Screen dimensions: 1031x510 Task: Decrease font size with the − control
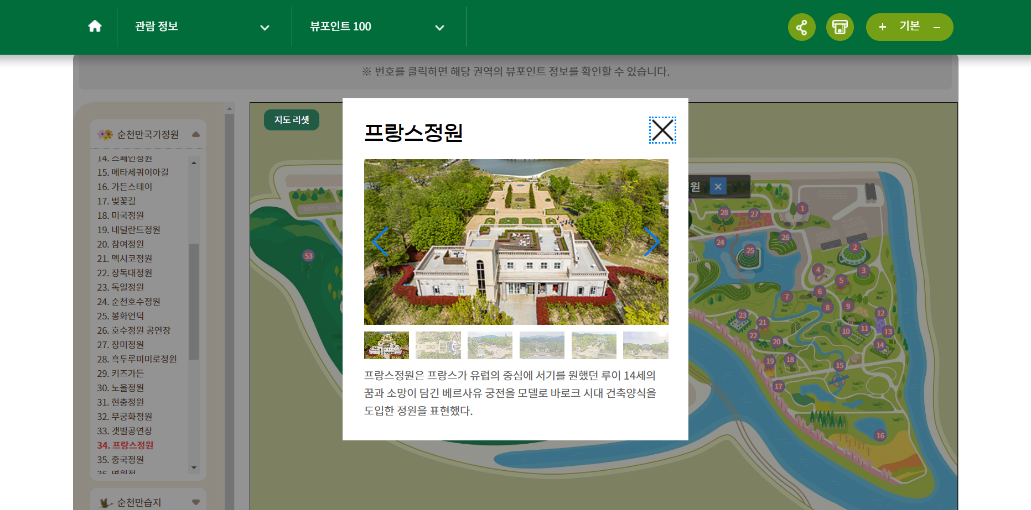pos(936,27)
